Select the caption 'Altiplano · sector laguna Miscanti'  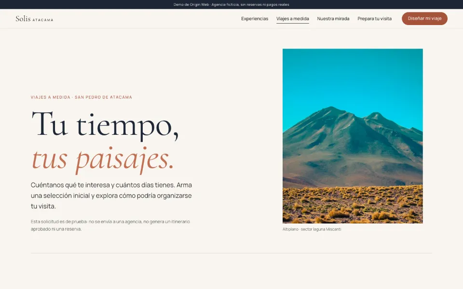[x=312, y=229]
